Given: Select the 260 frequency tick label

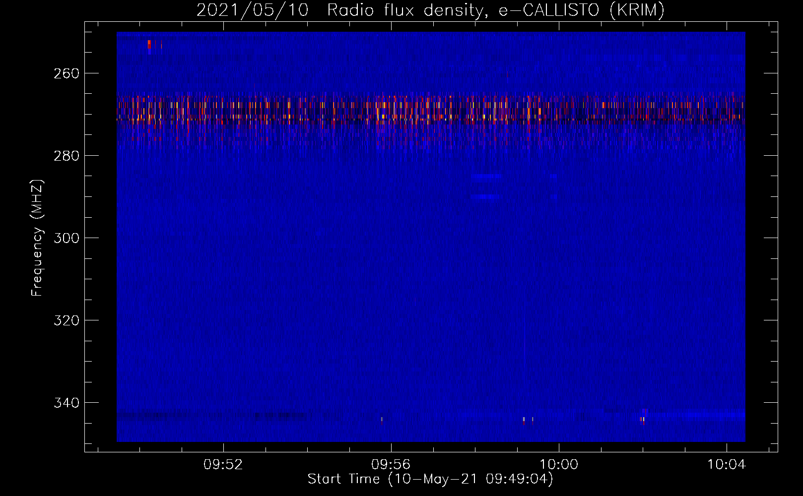Looking at the screenshot, I should click(67, 73).
